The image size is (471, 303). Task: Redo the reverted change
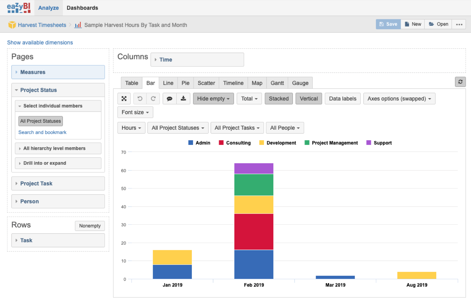153,98
